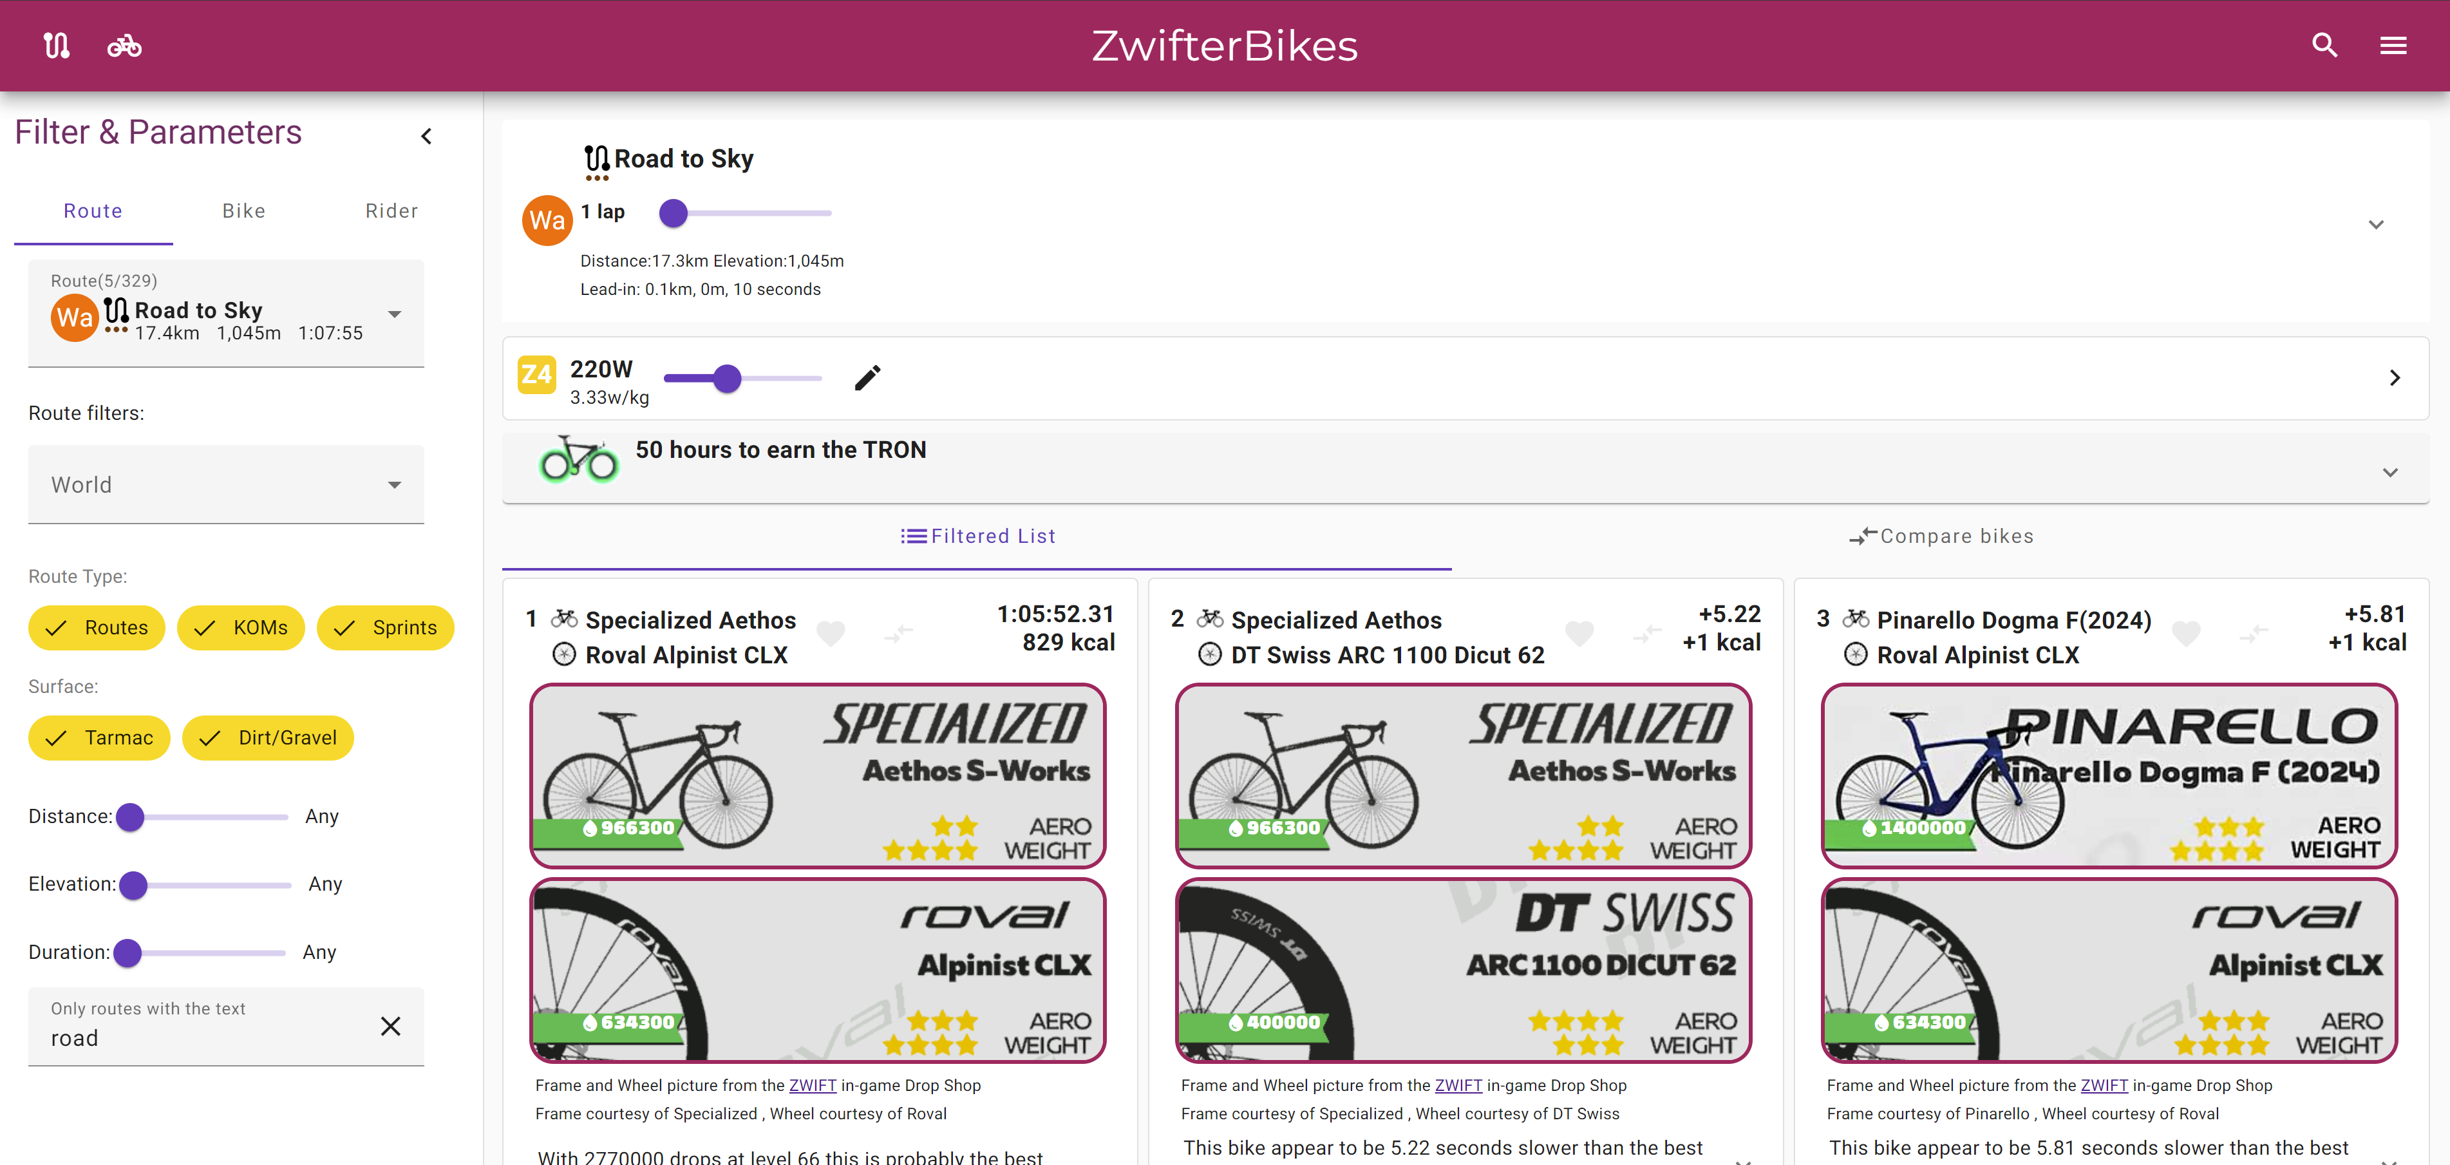This screenshot has height=1165, width=2450.
Task: Click the Elevation filter slider handle
Action: 134,884
